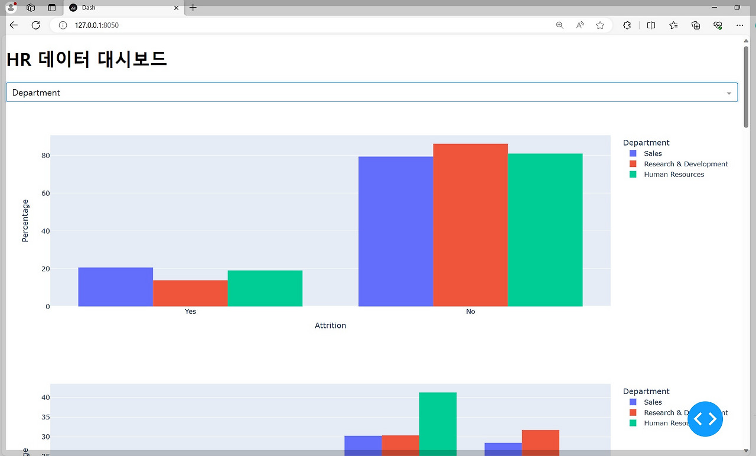Click the tallest green bar in lower chart
The width and height of the screenshot is (756, 456).
tap(438, 424)
